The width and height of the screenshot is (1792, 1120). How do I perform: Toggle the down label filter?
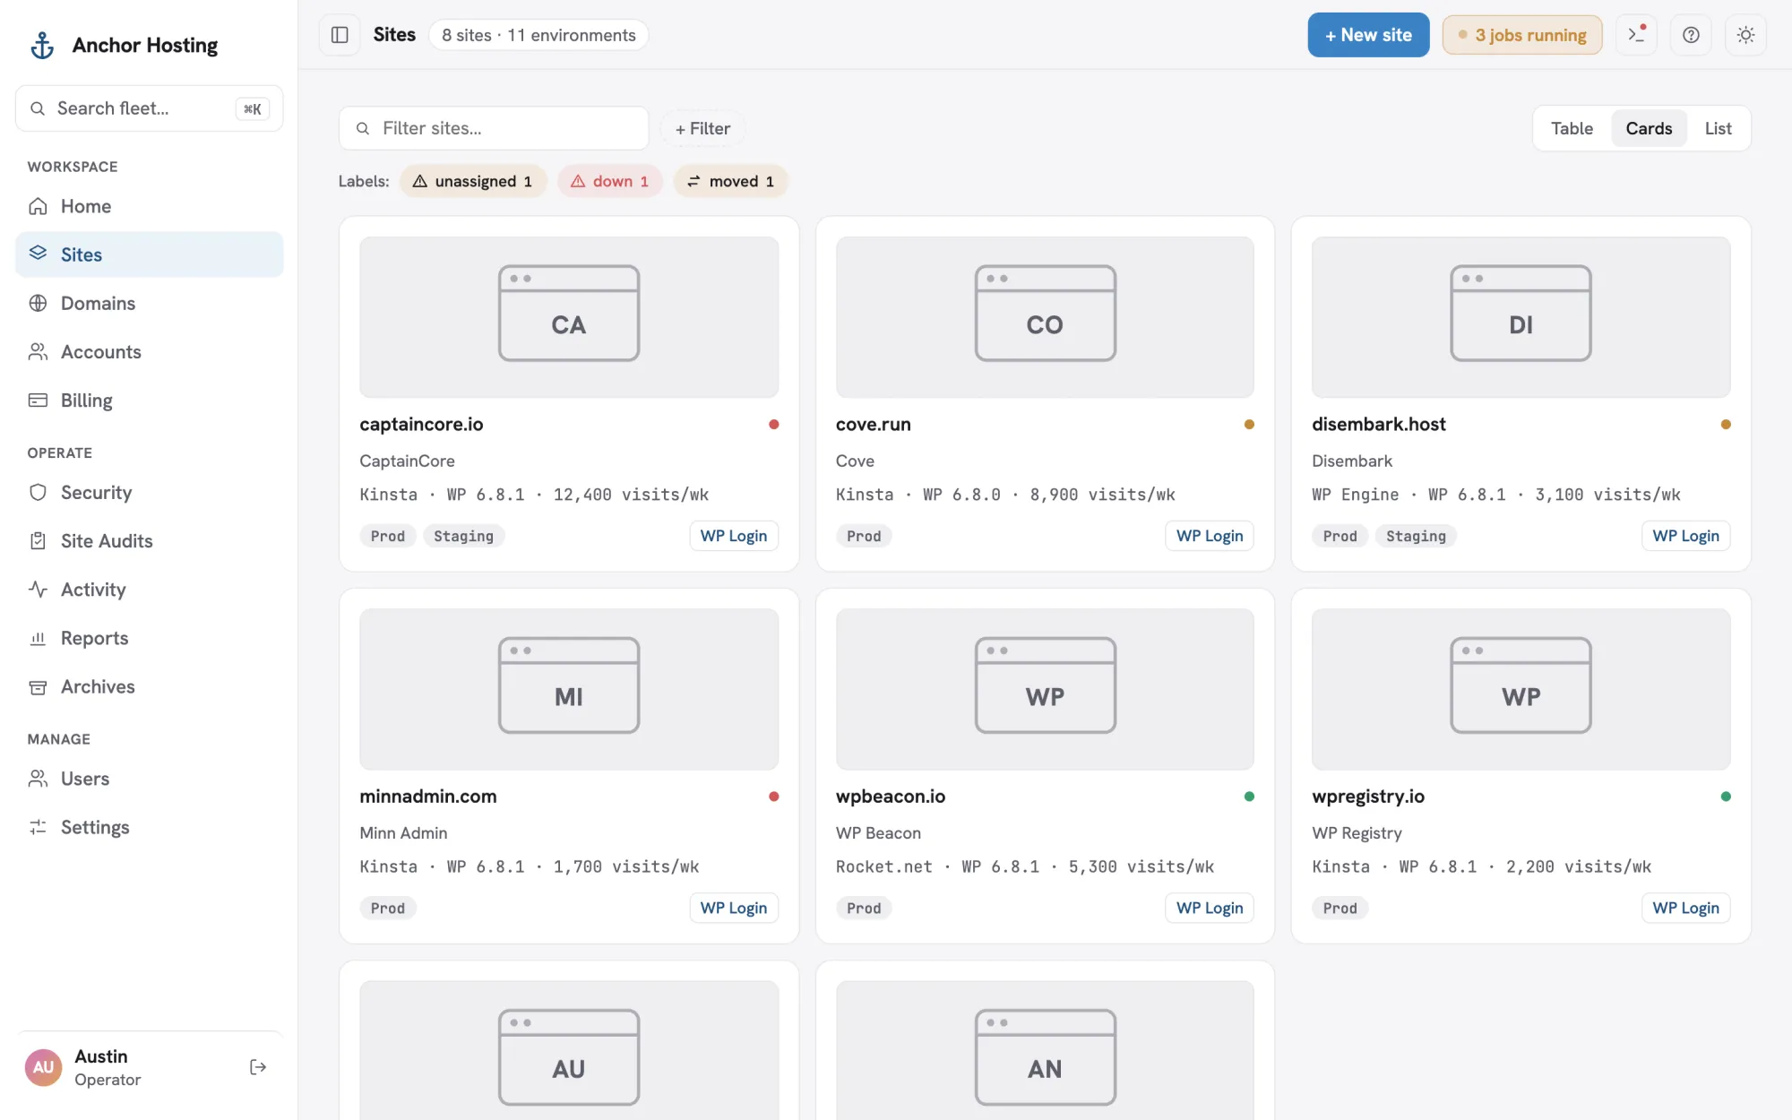[609, 181]
